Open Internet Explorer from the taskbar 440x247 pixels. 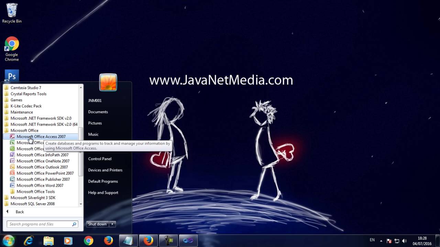click(x=29, y=241)
